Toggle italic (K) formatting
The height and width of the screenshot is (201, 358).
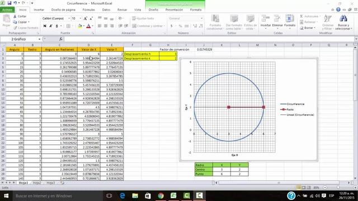pos(51,26)
